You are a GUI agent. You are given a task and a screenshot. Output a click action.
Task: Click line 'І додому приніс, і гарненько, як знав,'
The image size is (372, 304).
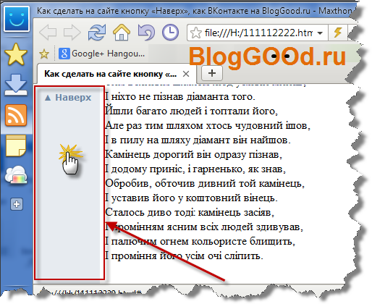click(x=195, y=169)
